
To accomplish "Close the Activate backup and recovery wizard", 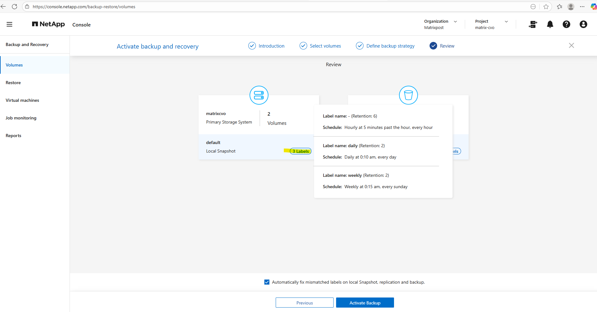I will [x=571, y=45].
